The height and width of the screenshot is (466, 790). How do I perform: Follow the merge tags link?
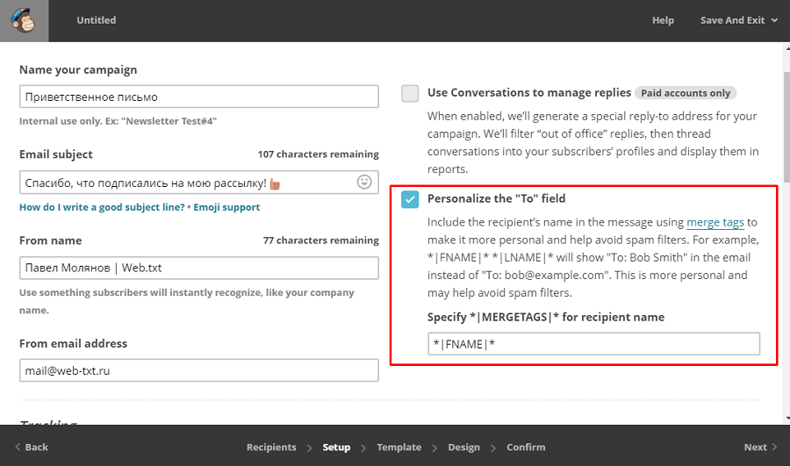715,222
